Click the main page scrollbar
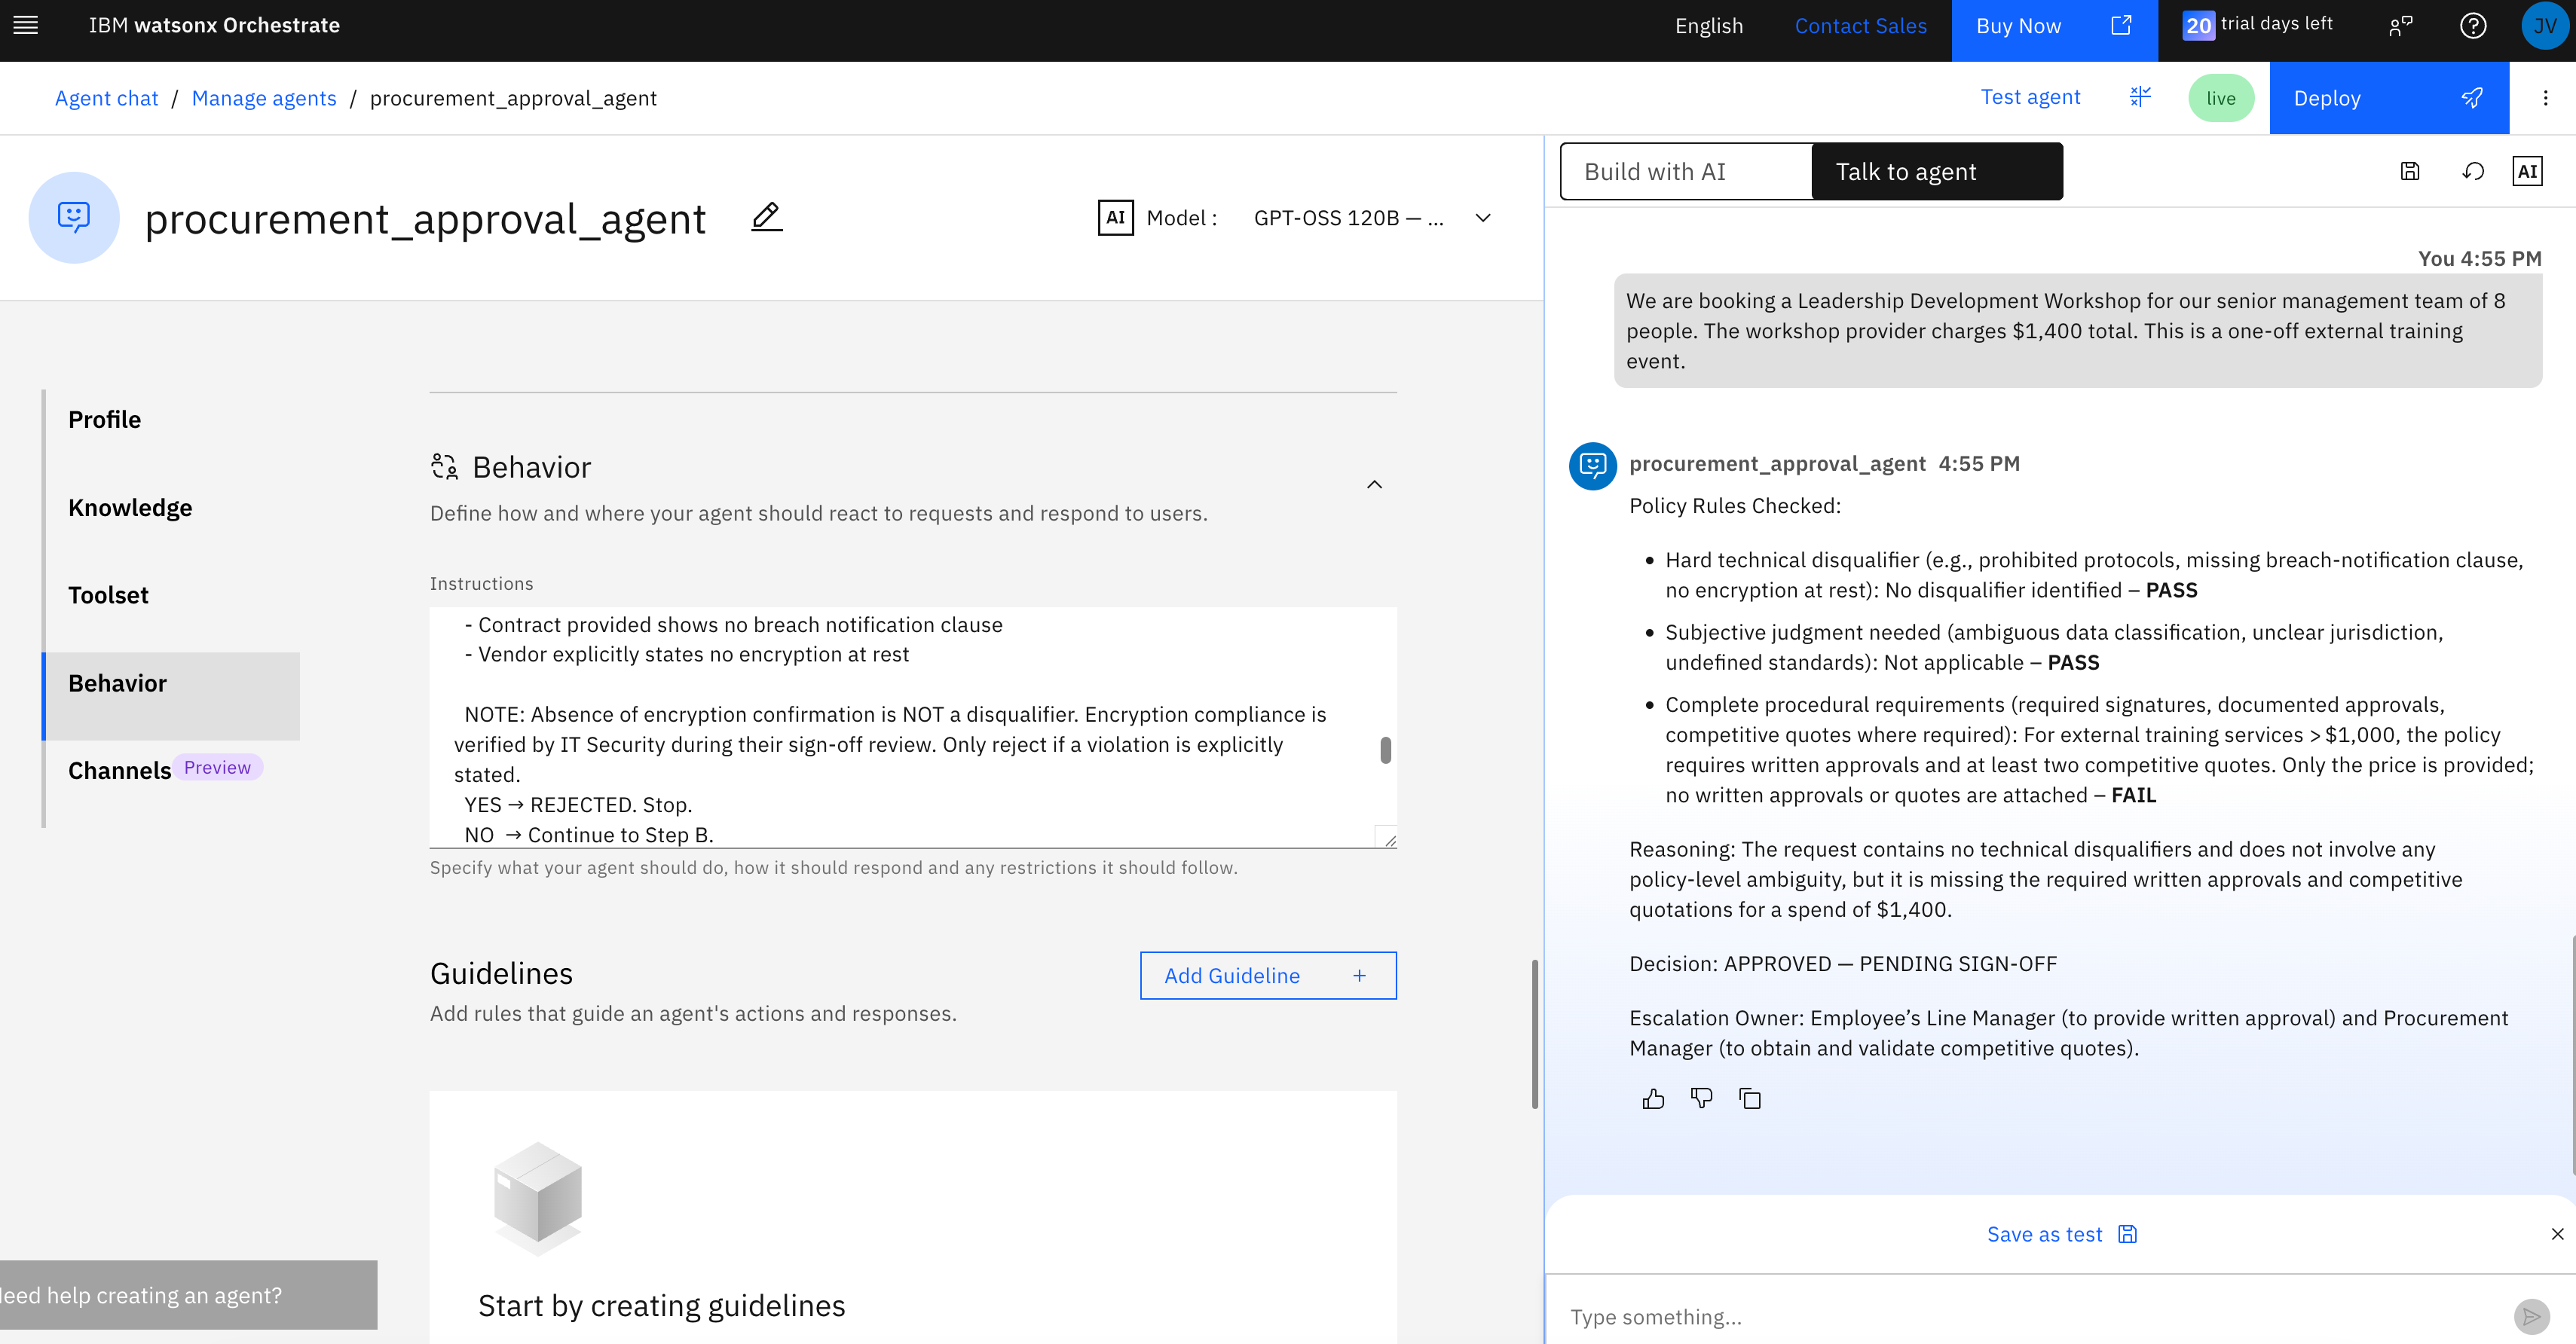2576x1344 pixels. tap(1535, 1033)
